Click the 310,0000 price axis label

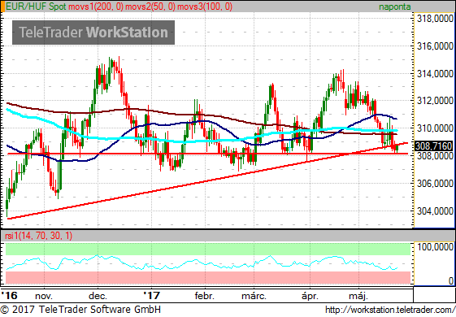click(x=435, y=128)
